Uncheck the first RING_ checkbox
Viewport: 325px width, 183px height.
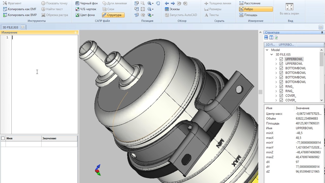click(x=281, y=87)
